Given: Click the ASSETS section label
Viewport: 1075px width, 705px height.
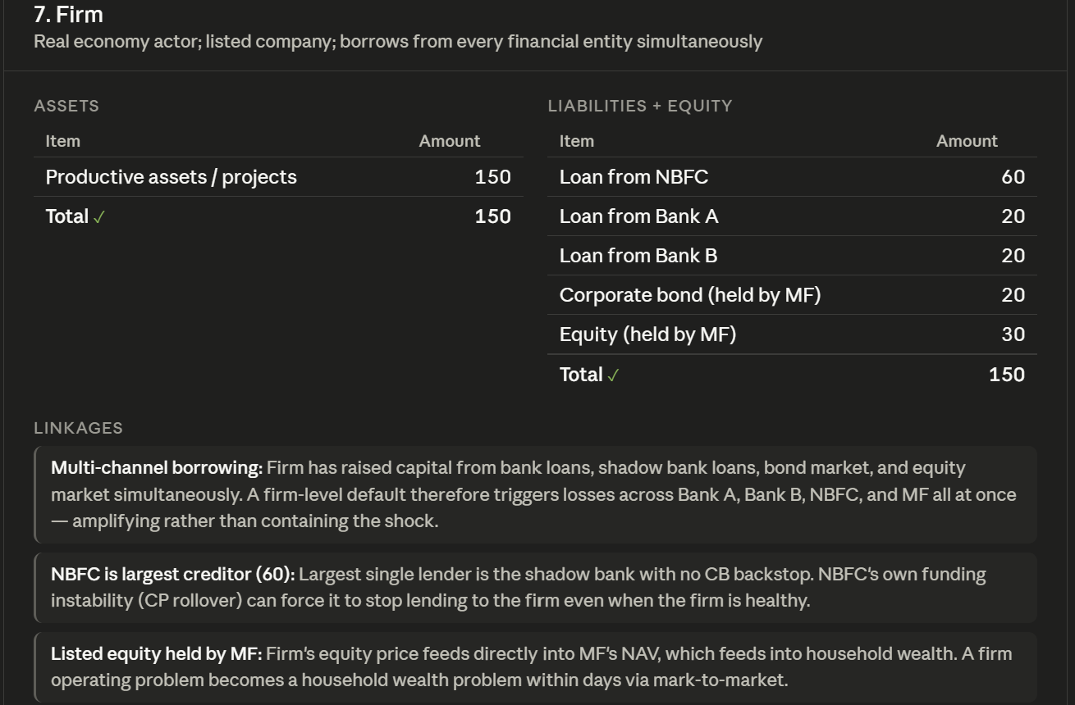Looking at the screenshot, I should pyautogui.click(x=66, y=106).
